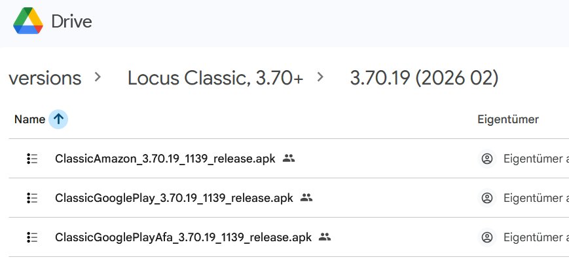This screenshot has width=569, height=274.
Task: Click shared people icon beside ClassicGooglePlayAfa apk
Action: 325,237
